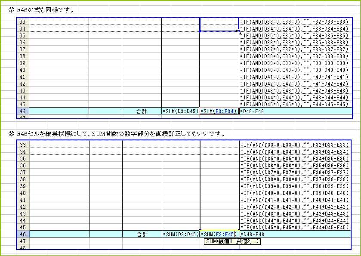The width and height of the screenshot is (361, 256).
Task: Select row header 42 in step ⑧ sheet
Action: (23, 207)
